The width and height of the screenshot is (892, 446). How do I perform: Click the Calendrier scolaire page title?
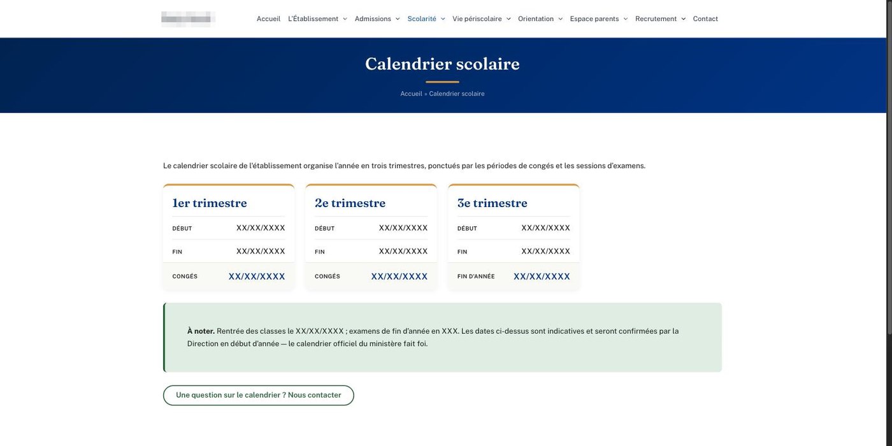pos(442,64)
